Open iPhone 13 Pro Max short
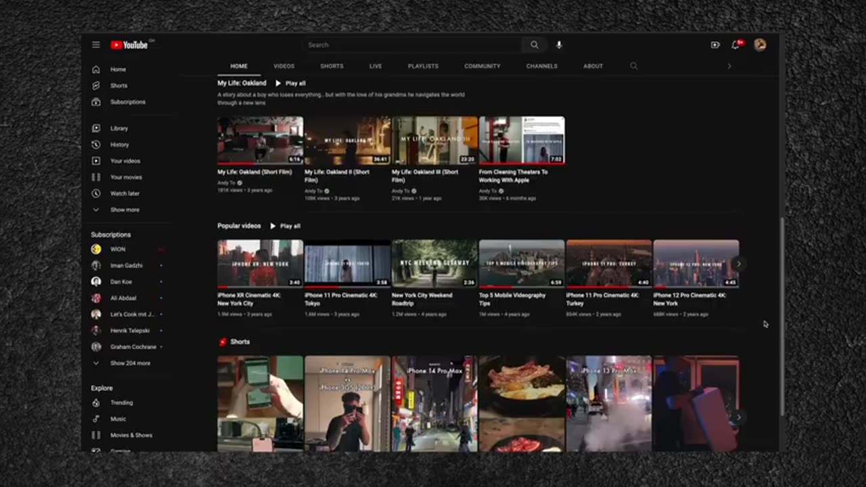 (609, 404)
